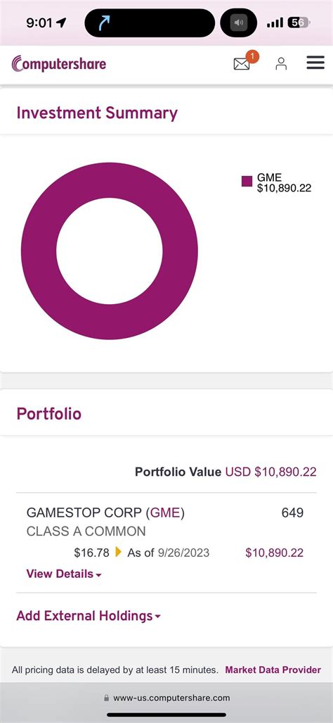Tap the lock icon in address bar
This screenshot has height=723, width=333.
coord(107,698)
